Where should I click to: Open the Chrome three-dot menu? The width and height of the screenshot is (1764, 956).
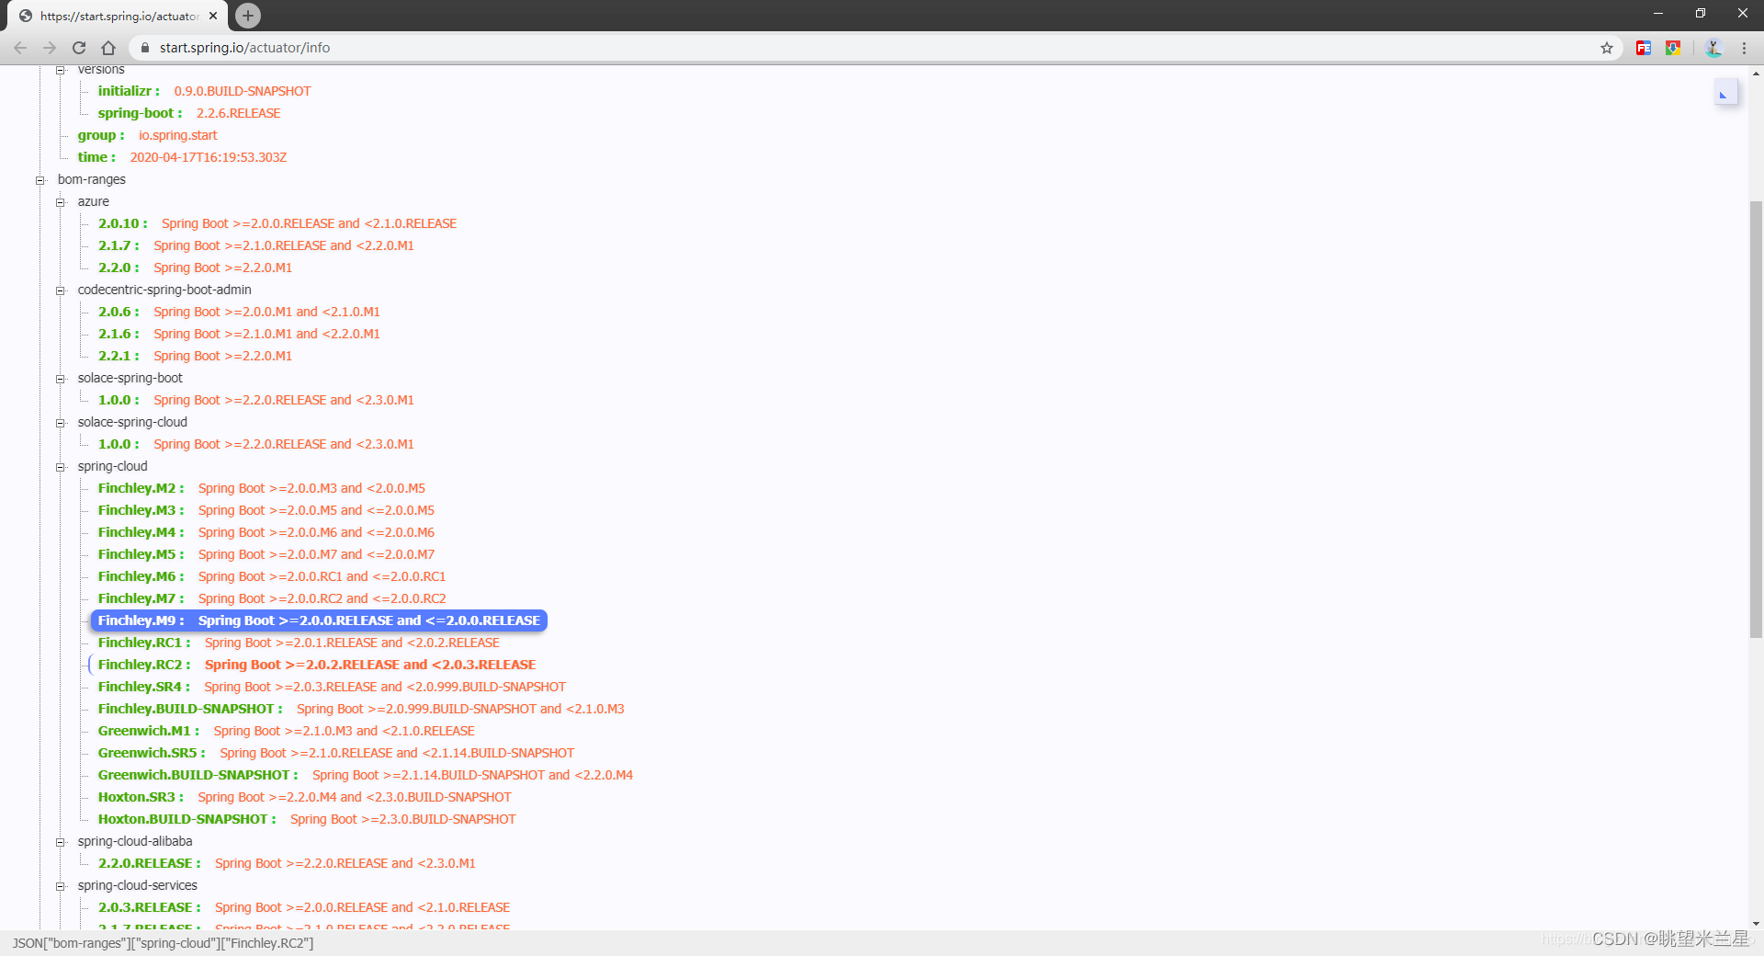(x=1744, y=48)
